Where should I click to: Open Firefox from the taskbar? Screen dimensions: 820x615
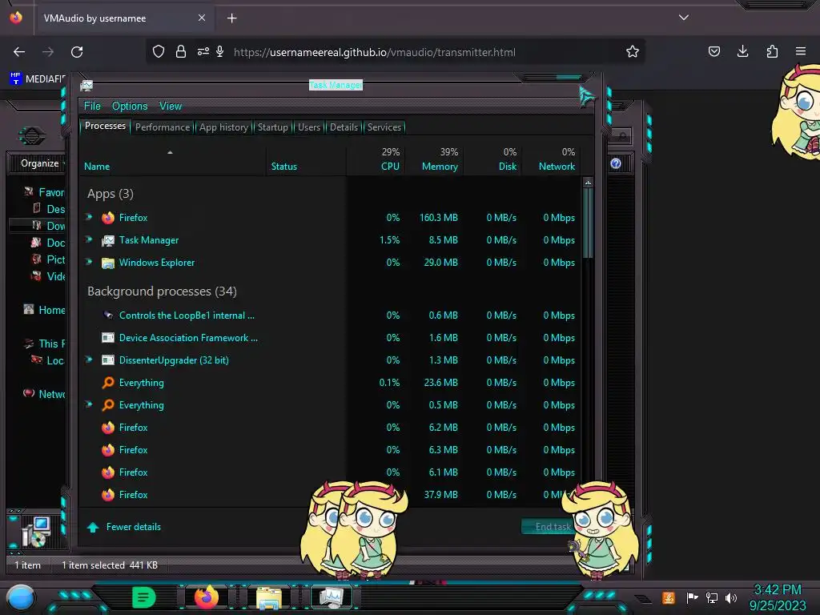tap(206, 597)
